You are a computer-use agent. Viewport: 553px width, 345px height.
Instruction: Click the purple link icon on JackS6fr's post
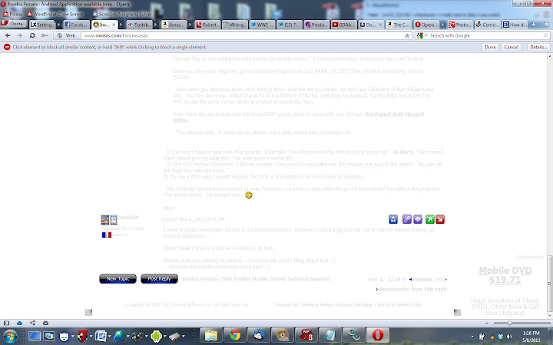(406, 219)
